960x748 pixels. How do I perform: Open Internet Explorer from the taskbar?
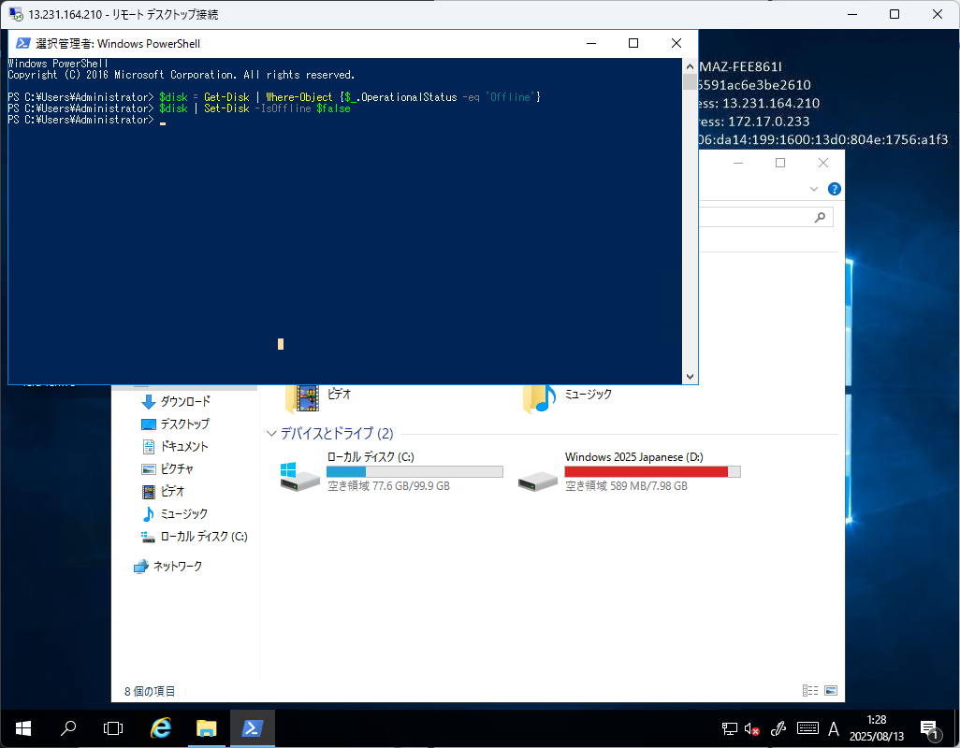point(161,727)
